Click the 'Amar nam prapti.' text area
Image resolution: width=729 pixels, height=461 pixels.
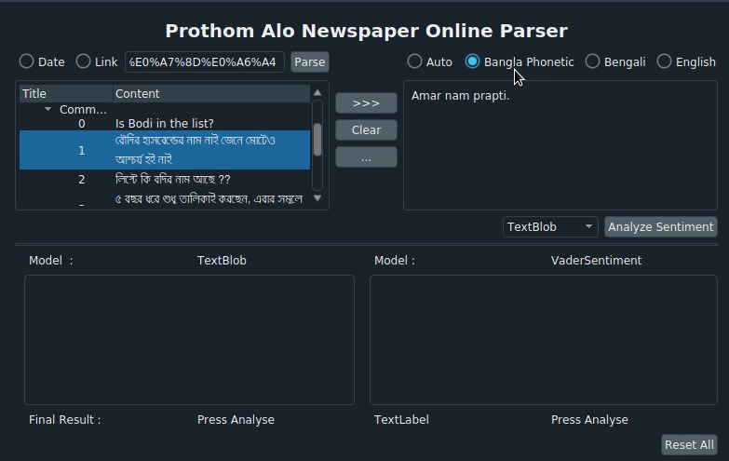[560, 145]
